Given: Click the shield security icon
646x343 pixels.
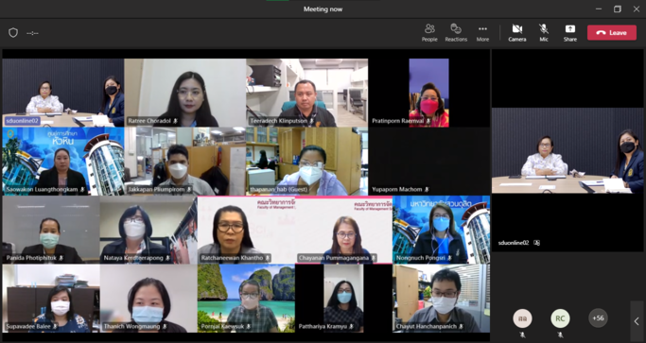Looking at the screenshot, I should [13, 33].
